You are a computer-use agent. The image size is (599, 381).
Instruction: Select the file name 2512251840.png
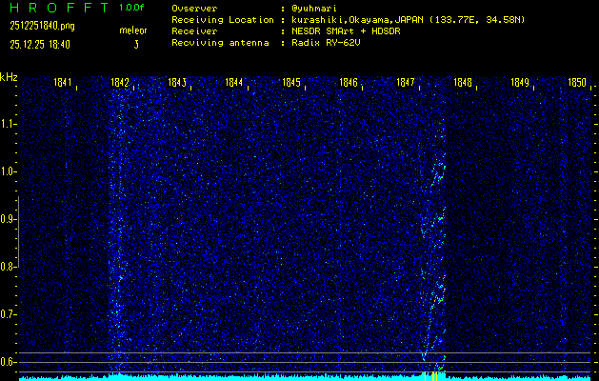click(x=42, y=26)
